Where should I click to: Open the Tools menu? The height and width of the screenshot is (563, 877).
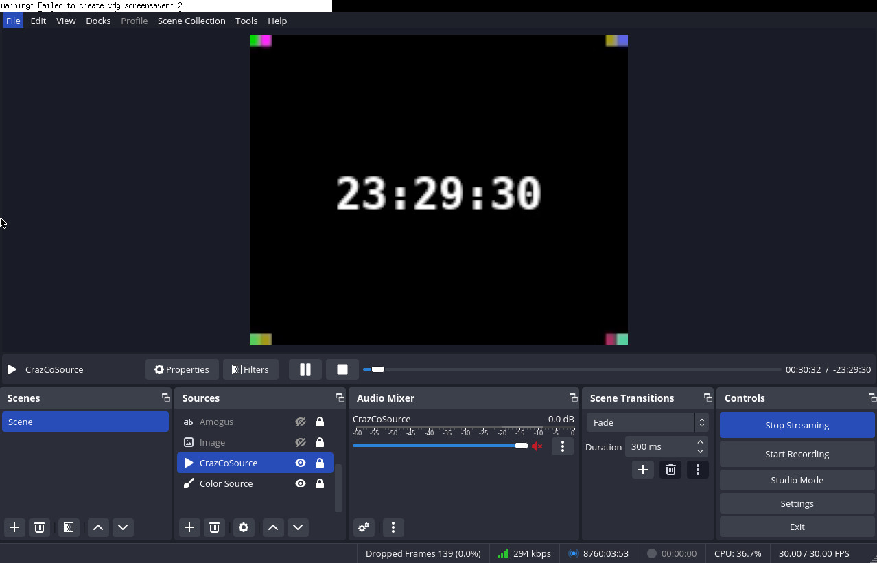coord(246,21)
